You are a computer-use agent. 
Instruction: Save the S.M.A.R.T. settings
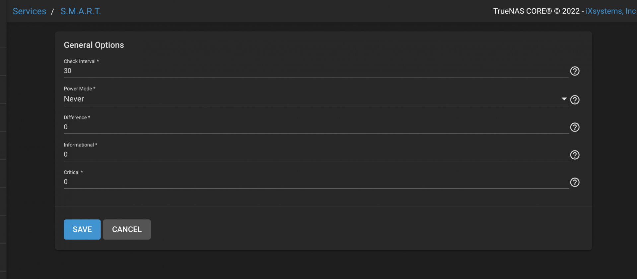(x=82, y=229)
